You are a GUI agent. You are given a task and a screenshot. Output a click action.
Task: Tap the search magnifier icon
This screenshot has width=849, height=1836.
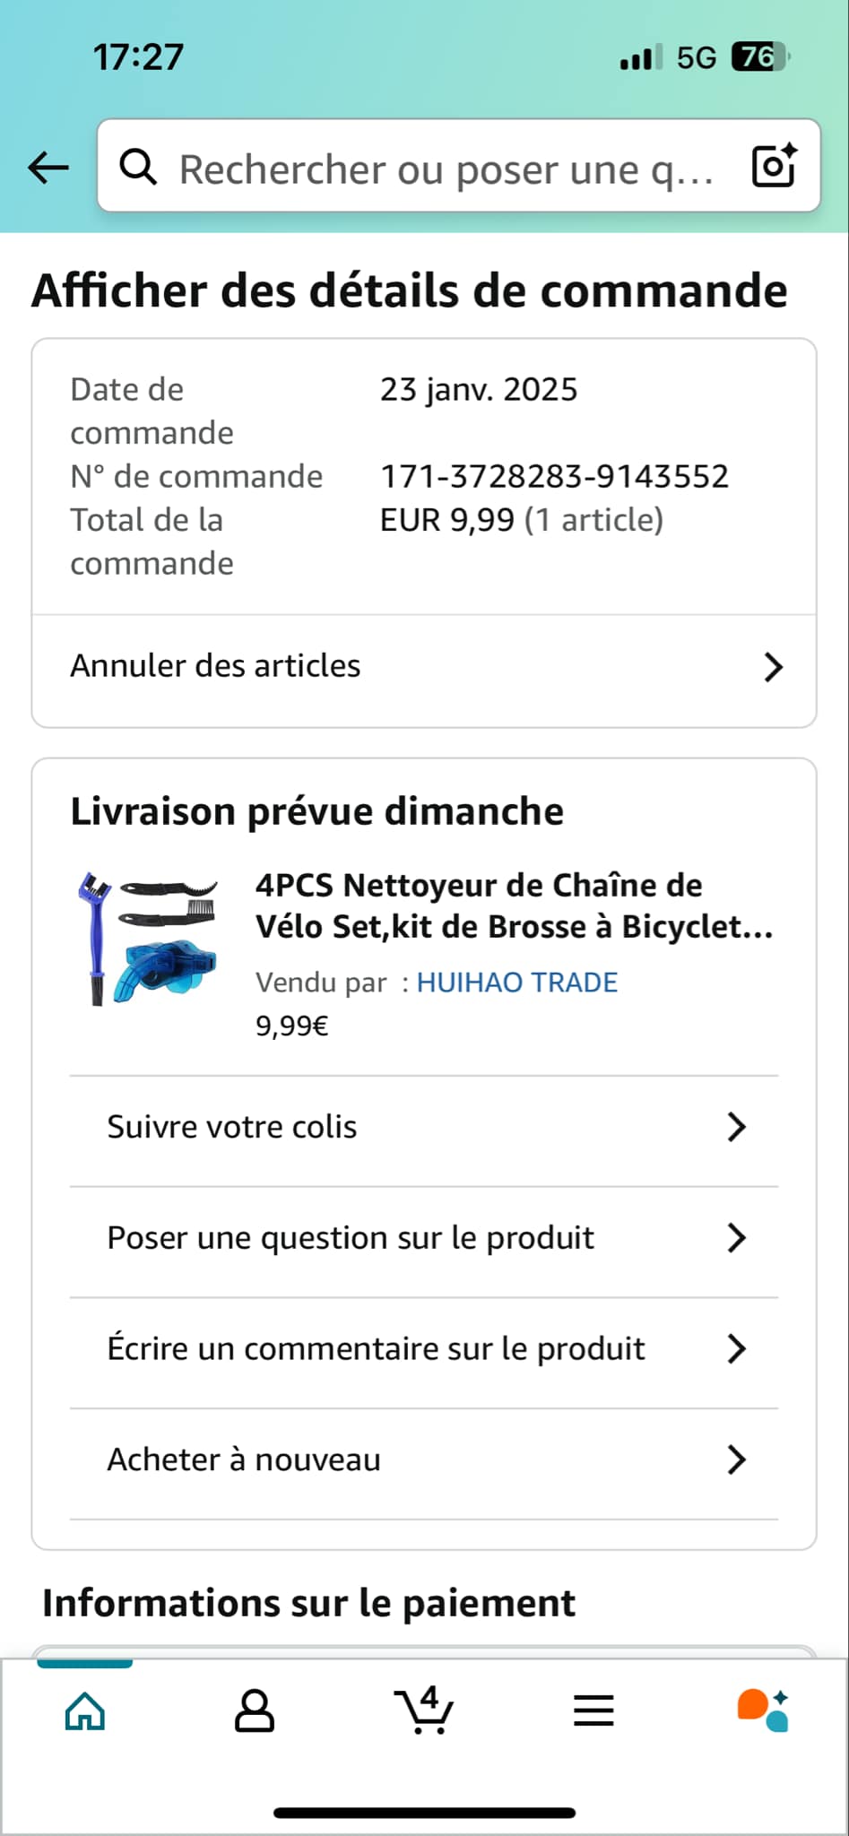pyautogui.click(x=138, y=167)
